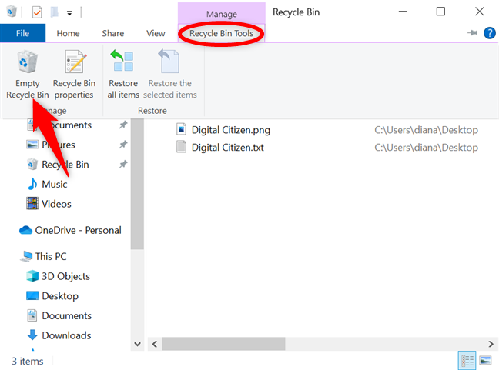Open Recycle Bin in navigation pane

(x=65, y=165)
